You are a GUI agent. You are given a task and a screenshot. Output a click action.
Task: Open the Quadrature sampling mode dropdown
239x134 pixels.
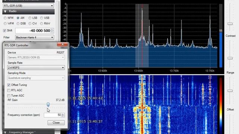36,78
